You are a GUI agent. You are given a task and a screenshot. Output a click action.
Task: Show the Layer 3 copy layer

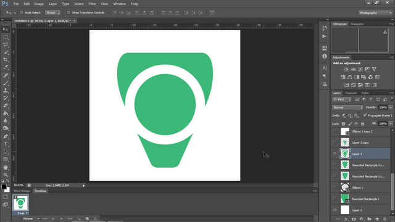point(335,142)
